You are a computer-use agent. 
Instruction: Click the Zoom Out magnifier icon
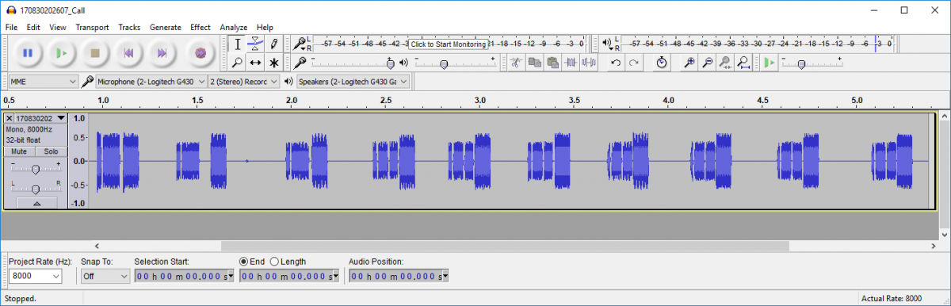[708, 63]
